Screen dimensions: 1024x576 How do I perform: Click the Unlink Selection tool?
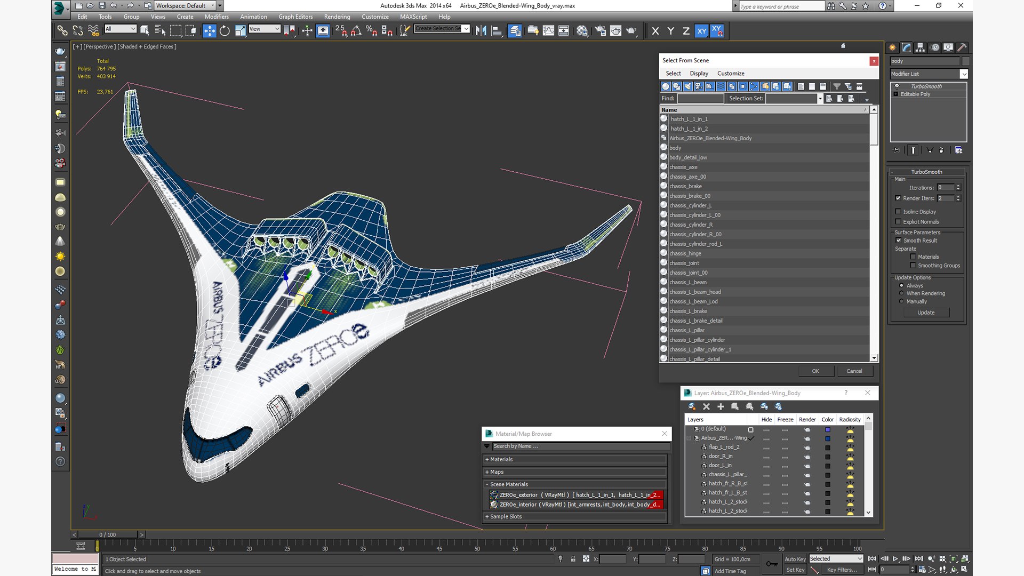click(78, 30)
